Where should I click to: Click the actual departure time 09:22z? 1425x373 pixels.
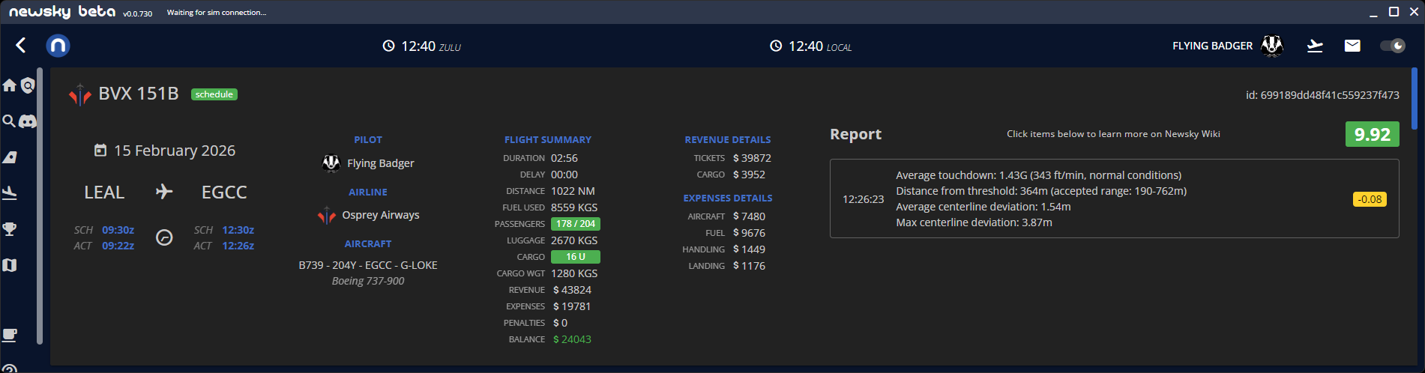click(x=118, y=246)
